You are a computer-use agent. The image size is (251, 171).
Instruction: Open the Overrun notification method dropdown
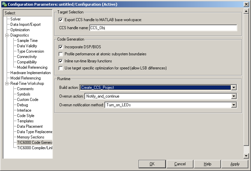[x=234, y=105]
